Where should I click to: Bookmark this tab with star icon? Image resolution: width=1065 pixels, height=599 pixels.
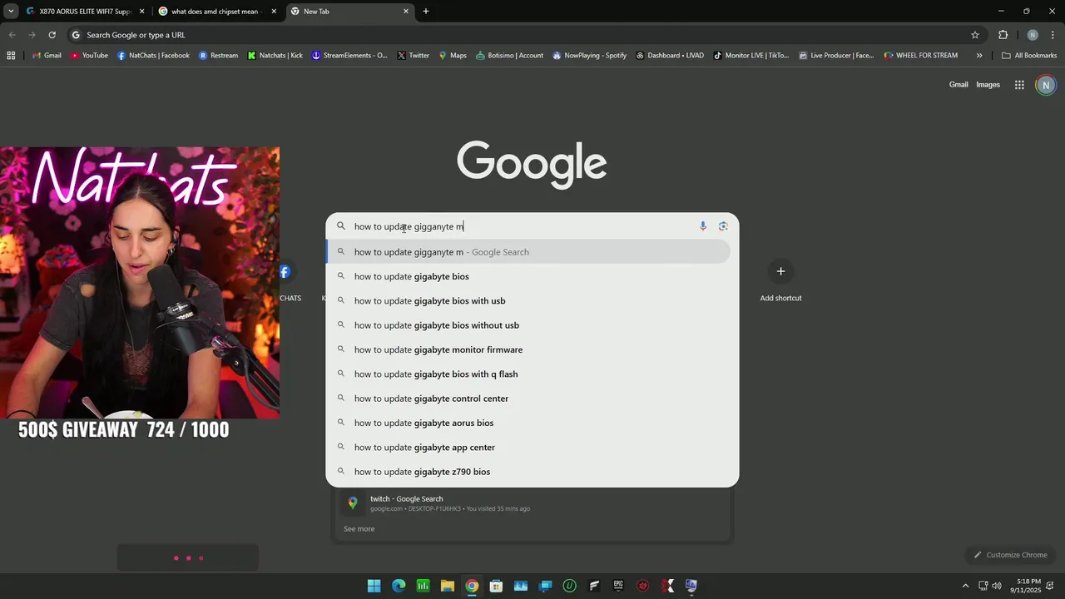click(x=975, y=35)
